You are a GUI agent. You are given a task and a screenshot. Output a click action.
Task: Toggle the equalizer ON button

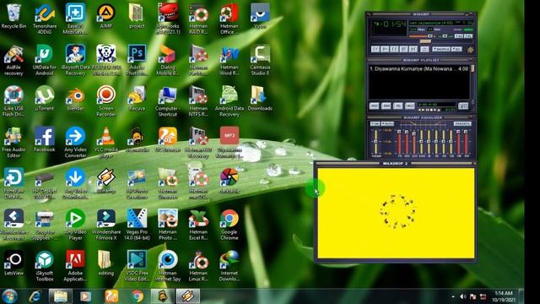pyautogui.click(x=375, y=124)
